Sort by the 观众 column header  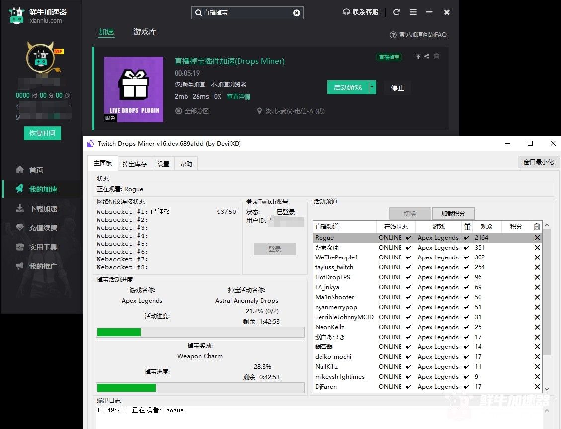coord(486,227)
